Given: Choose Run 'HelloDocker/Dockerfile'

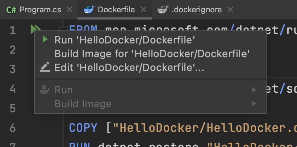Looking at the screenshot, I should pos(123,40).
